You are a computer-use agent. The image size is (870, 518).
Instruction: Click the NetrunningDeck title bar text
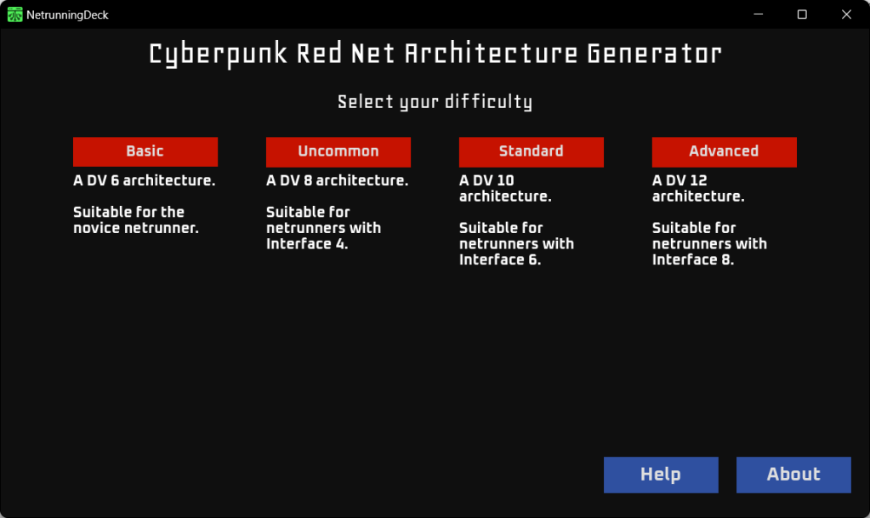click(x=67, y=14)
